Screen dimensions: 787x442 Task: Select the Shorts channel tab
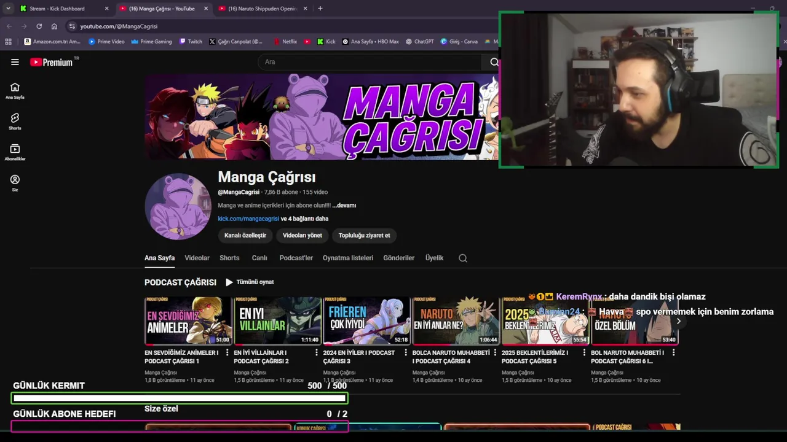click(x=229, y=258)
